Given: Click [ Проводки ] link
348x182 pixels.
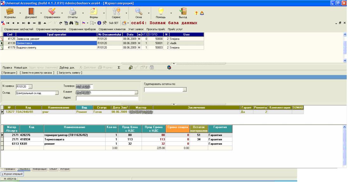Looking at the screenshot, I should (x=9, y=73).
